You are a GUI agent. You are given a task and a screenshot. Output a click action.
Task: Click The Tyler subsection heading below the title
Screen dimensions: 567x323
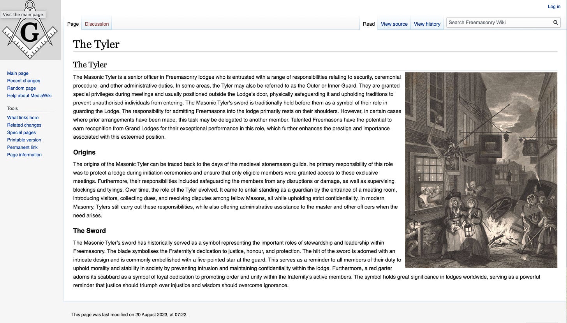coord(90,65)
